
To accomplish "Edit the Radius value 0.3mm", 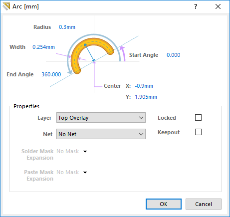I will pyautogui.click(x=67, y=27).
